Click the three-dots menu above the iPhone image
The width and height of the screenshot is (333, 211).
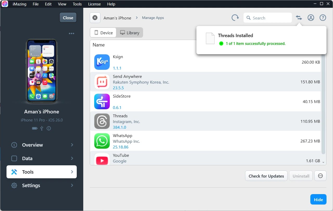click(x=72, y=33)
